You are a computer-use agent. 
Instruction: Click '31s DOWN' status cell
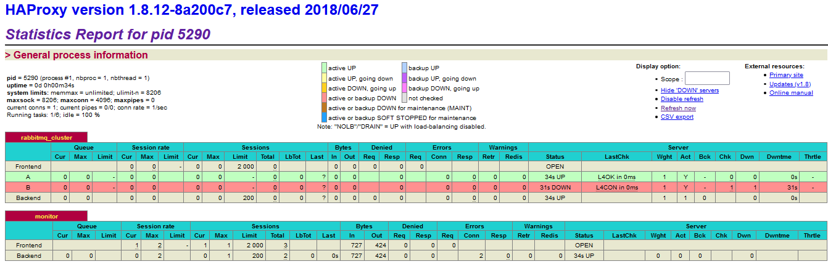click(x=555, y=187)
